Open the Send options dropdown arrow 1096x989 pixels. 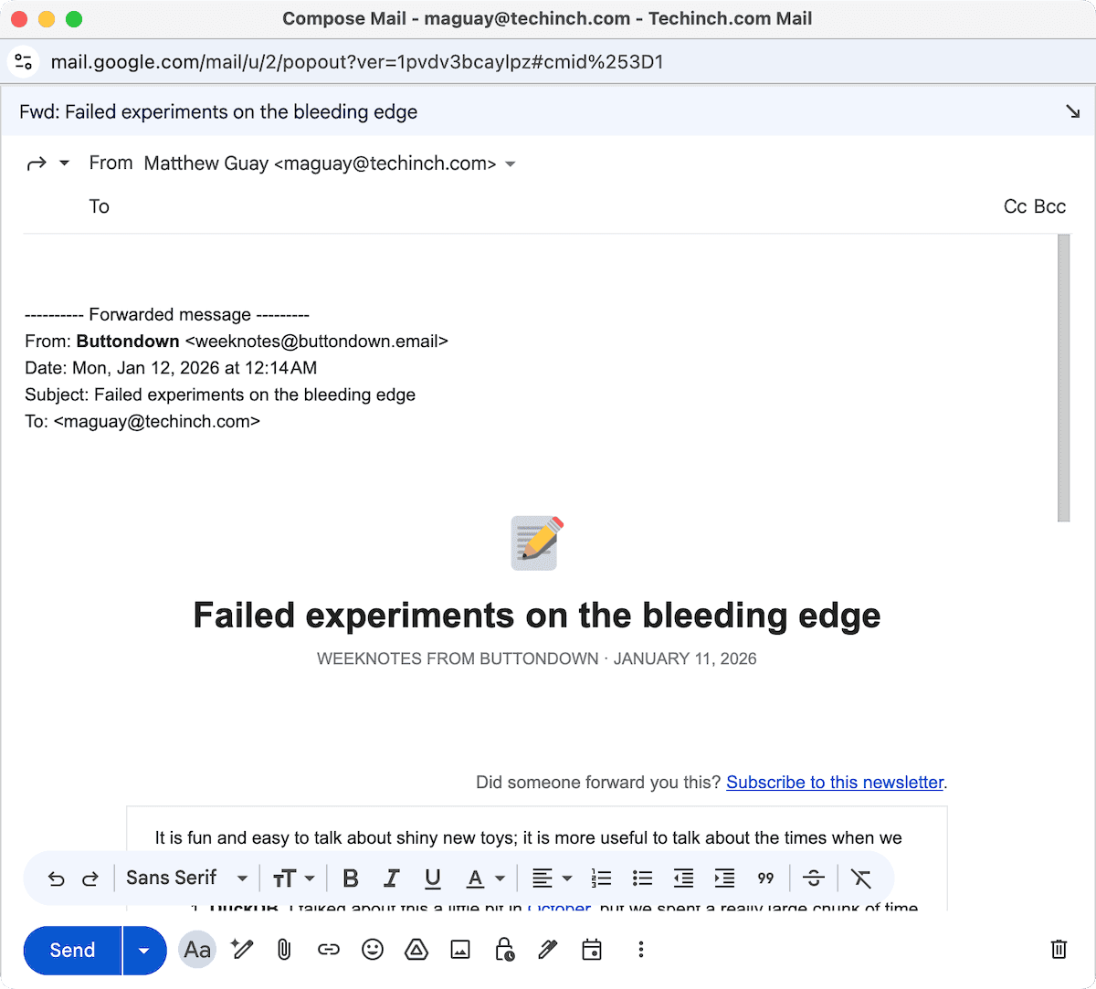(144, 950)
